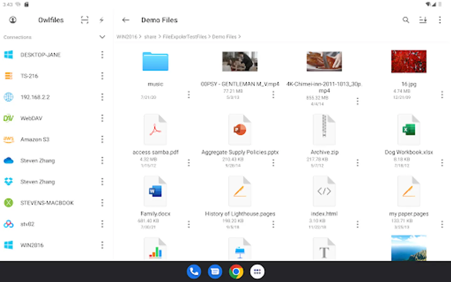Open more options for Aggregate Supply Policies.pptx
Screen dimensions: 451x282
pyautogui.click(x=273, y=163)
